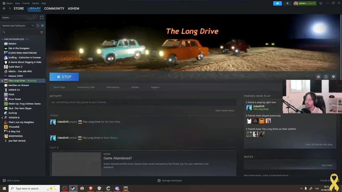Switch library to grid collections view
342x192 pixels.
[42, 17]
